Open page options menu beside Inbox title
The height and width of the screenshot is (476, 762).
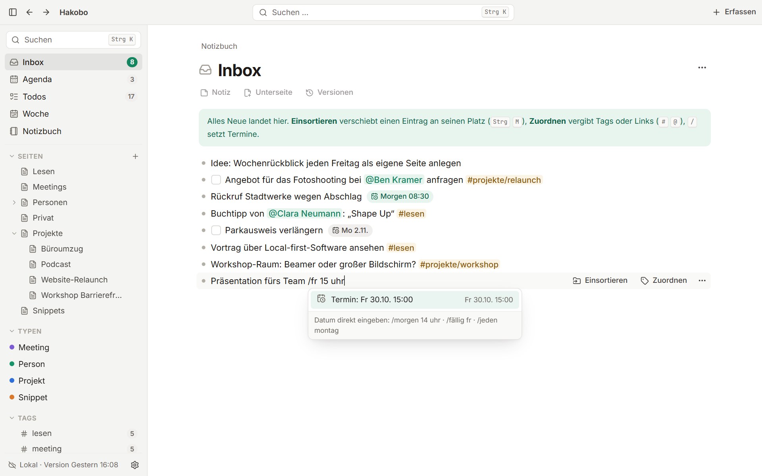pos(702,67)
